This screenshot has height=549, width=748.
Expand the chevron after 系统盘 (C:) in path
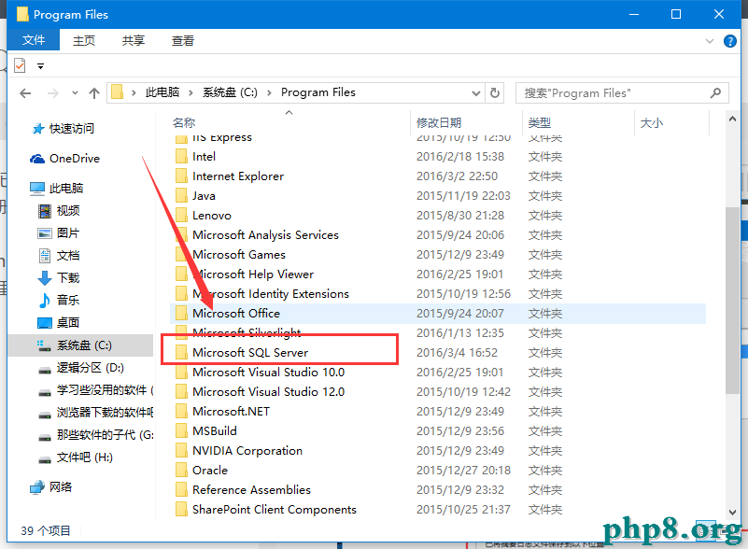pyautogui.click(x=269, y=93)
